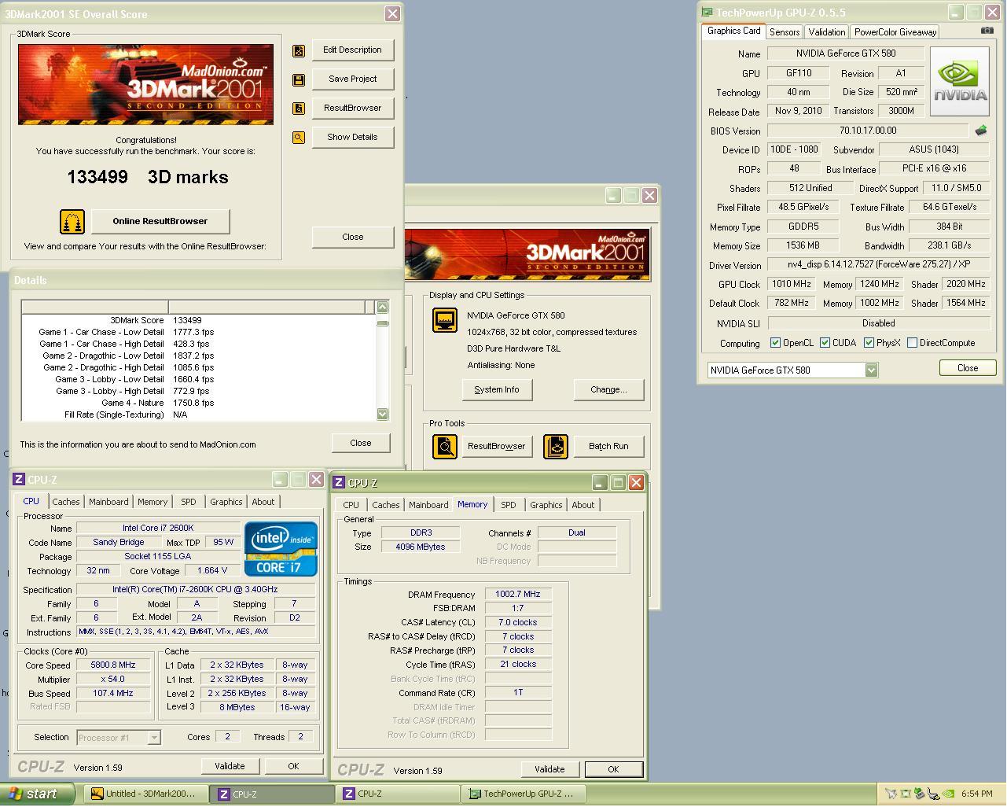Viewport: 1007px width, 807px height.
Task: Open the PowerColor Giveaway tab
Action: [895, 32]
